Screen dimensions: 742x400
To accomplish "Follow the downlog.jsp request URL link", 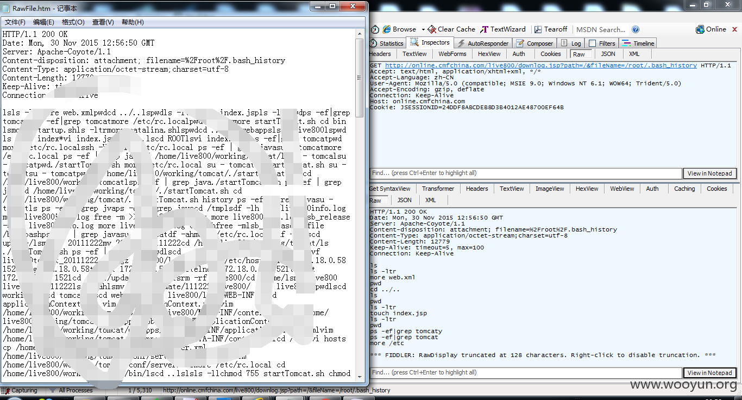I will (x=540, y=65).
